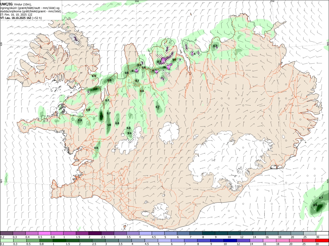329x246 pixels.
Task: Click the 0.7 value in the offshore southeast cell
Action: pos(321,198)
